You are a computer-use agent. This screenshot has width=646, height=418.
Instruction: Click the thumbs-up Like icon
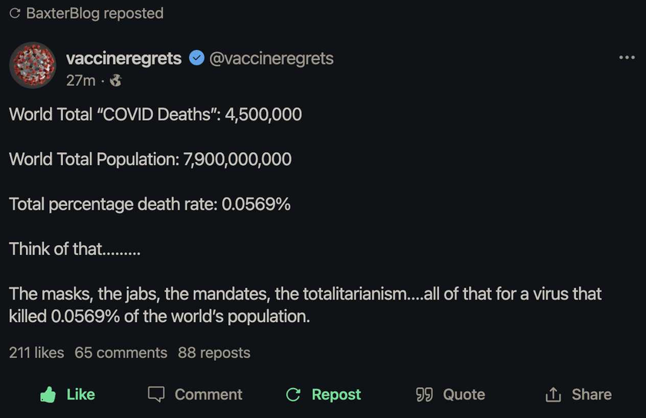pyautogui.click(x=48, y=394)
